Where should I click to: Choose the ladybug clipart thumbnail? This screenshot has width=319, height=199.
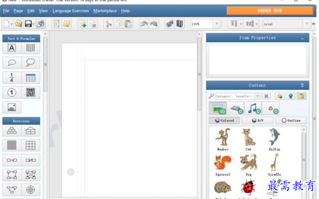point(248,188)
